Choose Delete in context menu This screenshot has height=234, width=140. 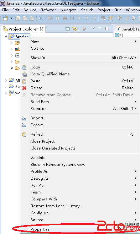click(x=80, y=88)
